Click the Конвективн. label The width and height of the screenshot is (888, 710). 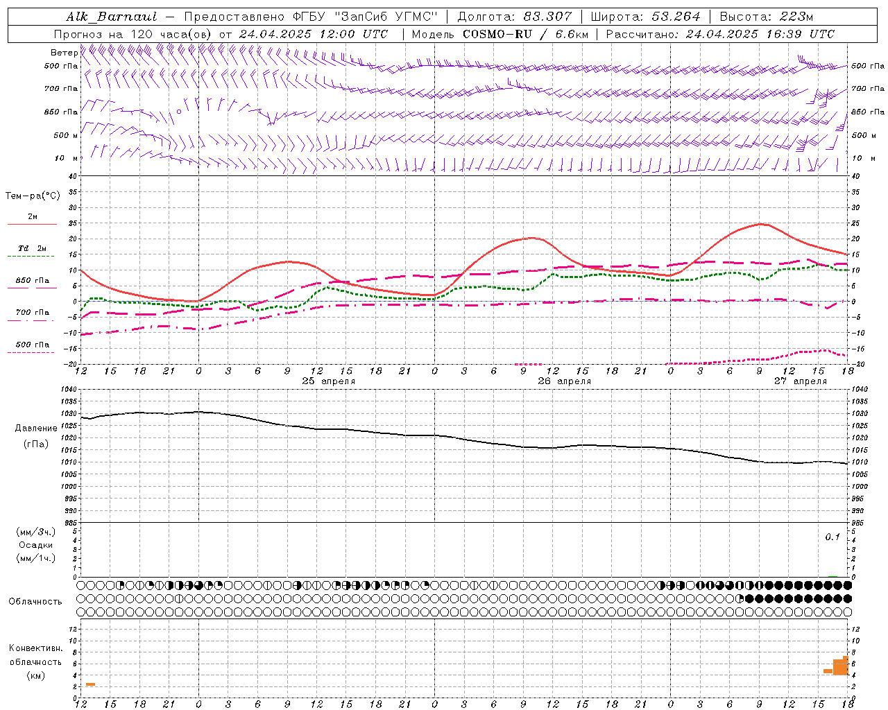coord(36,648)
